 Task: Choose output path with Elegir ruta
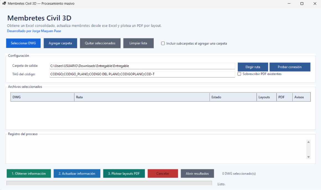253,67
